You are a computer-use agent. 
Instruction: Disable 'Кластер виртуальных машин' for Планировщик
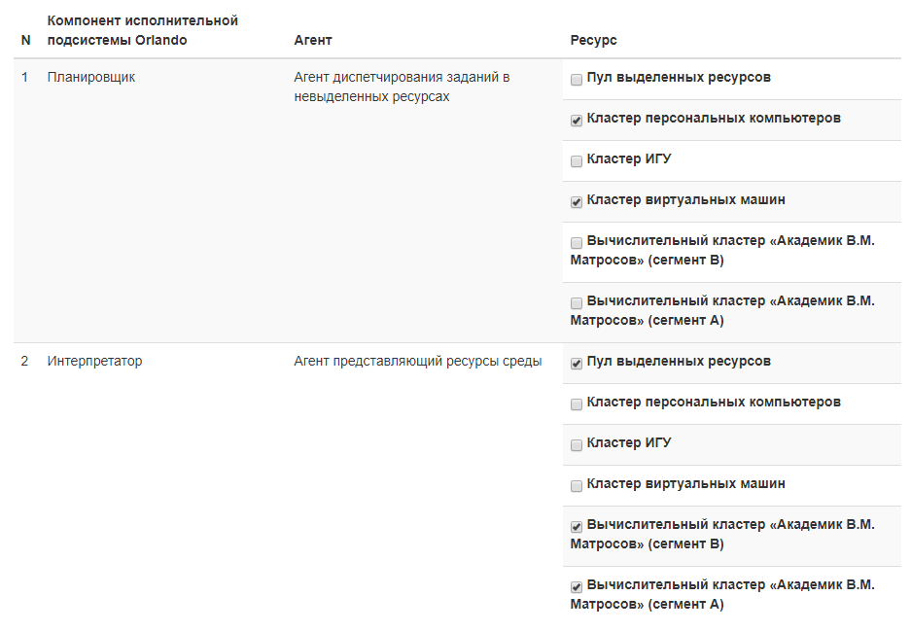tap(577, 202)
